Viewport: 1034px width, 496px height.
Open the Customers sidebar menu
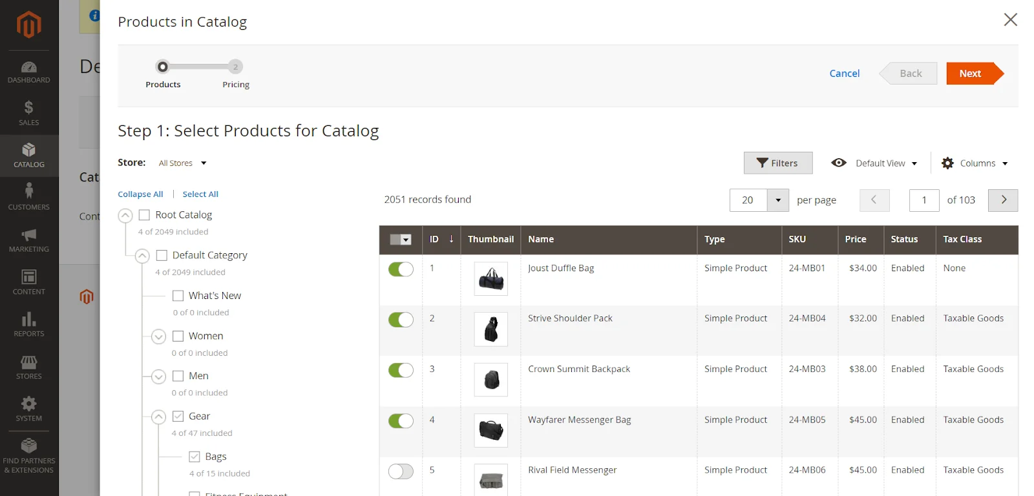click(x=29, y=198)
